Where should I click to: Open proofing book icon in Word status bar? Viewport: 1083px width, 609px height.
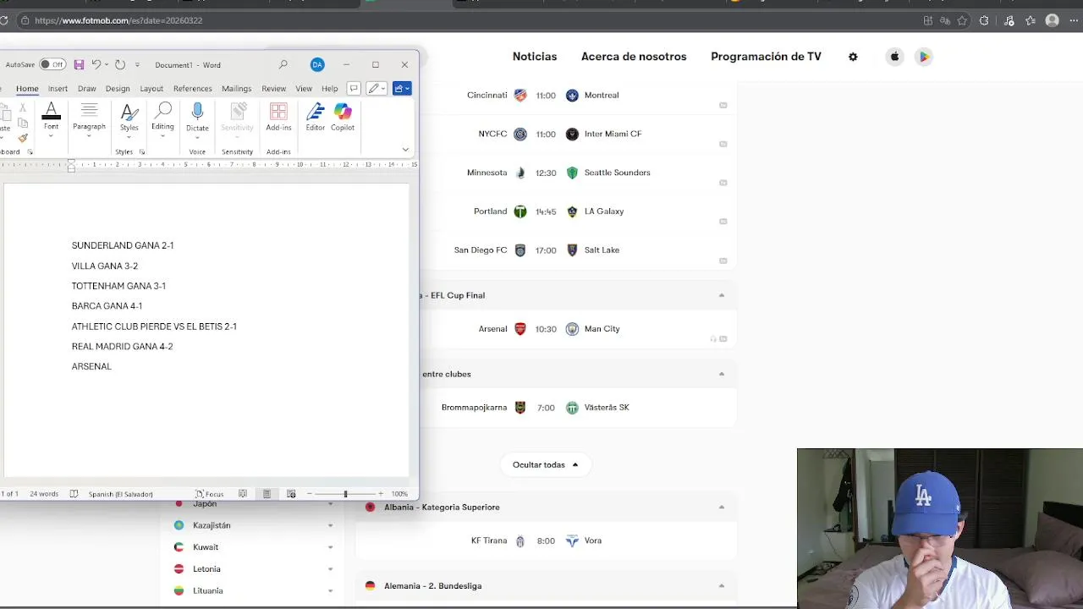[74, 493]
